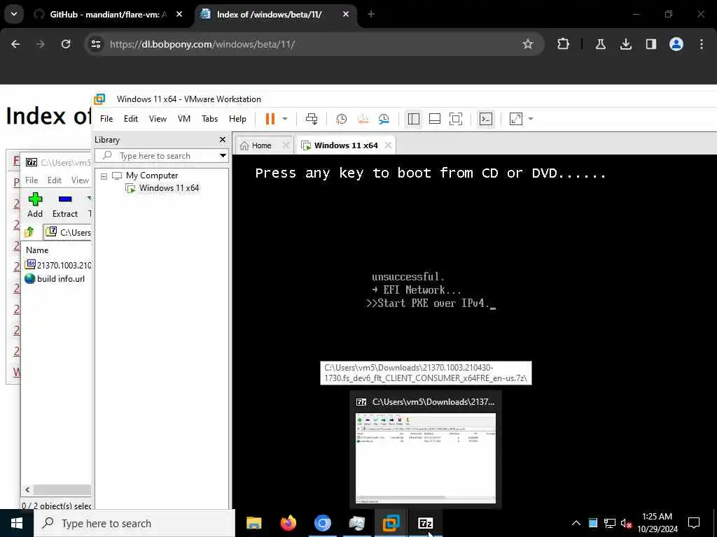Open the library search filter dropdown
The image size is (717, 537).
[223, 156]
